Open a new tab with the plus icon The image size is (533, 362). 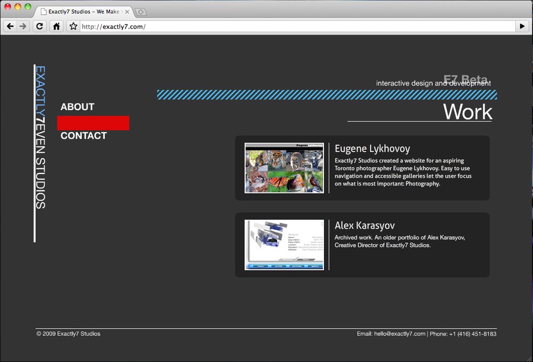coord(139,11)
